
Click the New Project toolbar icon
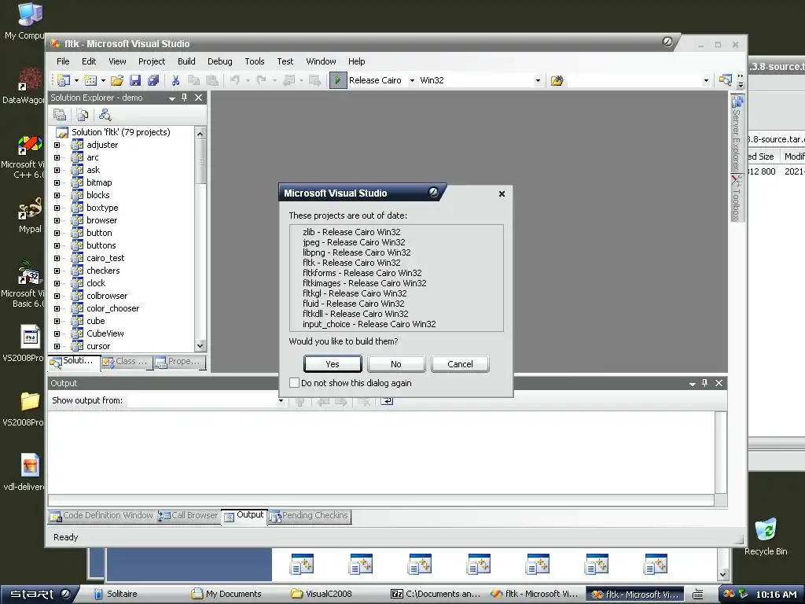[x=64, y=80]
